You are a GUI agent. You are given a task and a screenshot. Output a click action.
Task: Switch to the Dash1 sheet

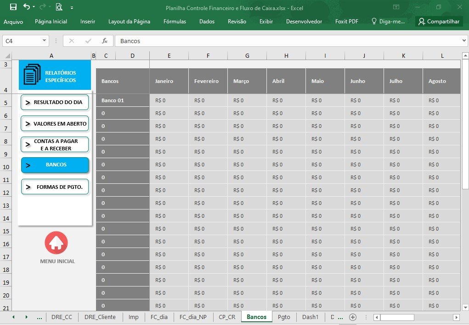[310, 317]
